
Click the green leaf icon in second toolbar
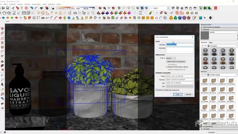coord(151,13)
